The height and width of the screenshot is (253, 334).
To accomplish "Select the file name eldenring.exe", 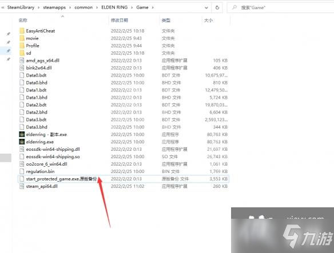I will click(40, 142).
